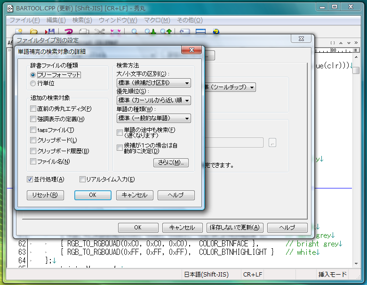Viewport: 367px width, 285px height.
Task: Click the magnifier search toolbar icon
Action: (x=135, y=32)
